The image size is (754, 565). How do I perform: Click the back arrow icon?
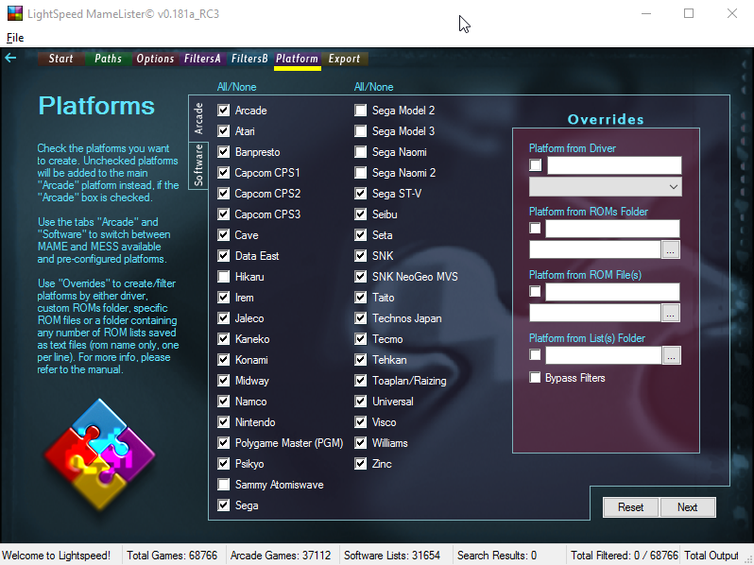coord(10,59)
